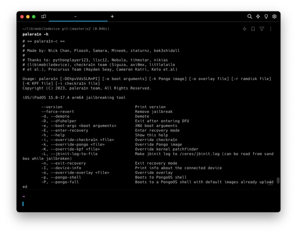Open the lightbulb tips icon
Screen dimensions: 297x234
266,16
